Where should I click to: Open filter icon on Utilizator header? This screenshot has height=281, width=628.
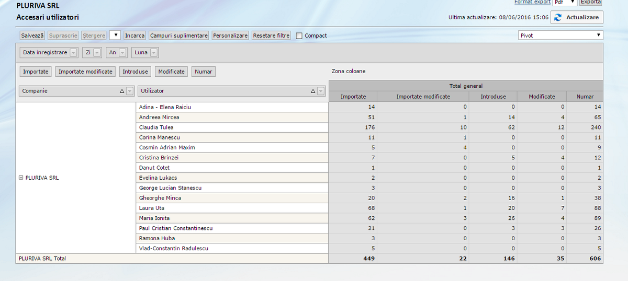coord(321,91)
